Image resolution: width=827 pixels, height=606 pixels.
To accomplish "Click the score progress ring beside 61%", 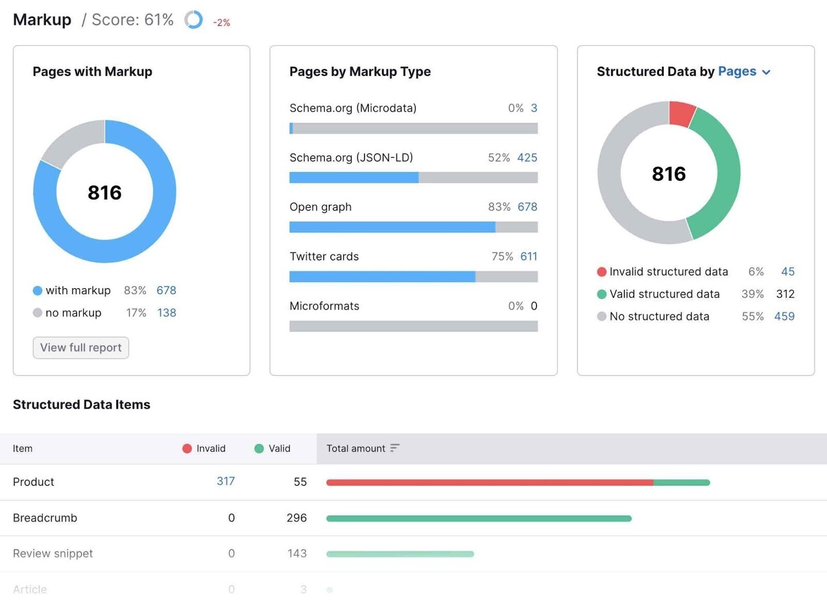I will (x=193, y=20).
